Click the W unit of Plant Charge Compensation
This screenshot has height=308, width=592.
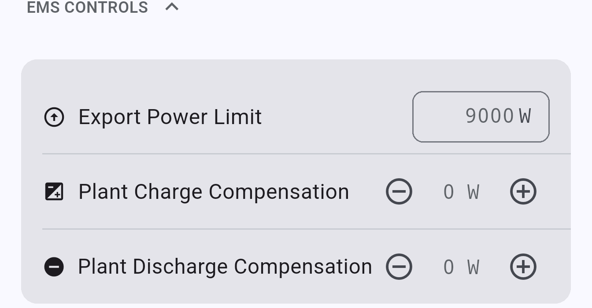click(473, 192)
